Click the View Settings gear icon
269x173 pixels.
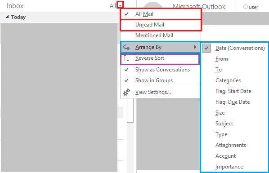point(126,92)
